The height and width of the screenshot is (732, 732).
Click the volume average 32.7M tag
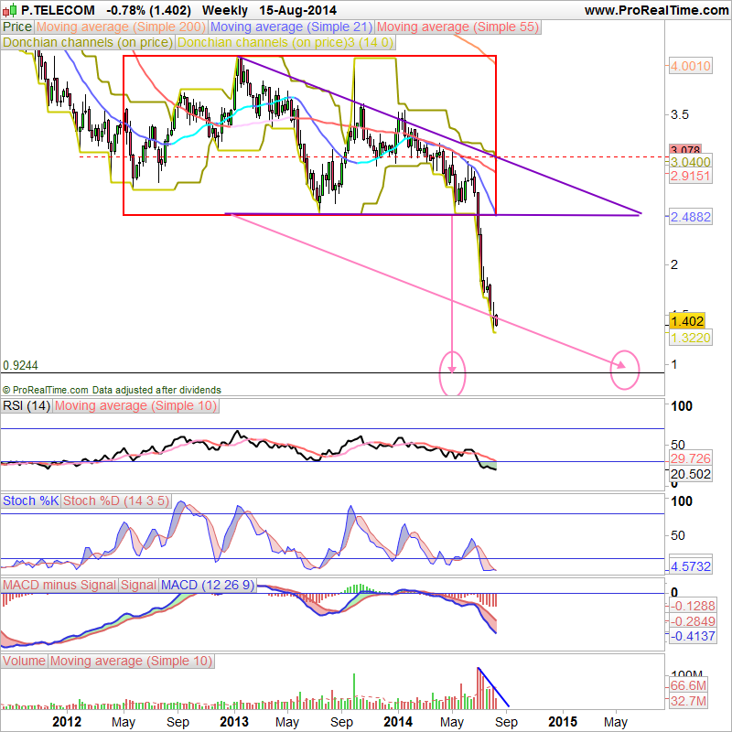pos(688,701)
